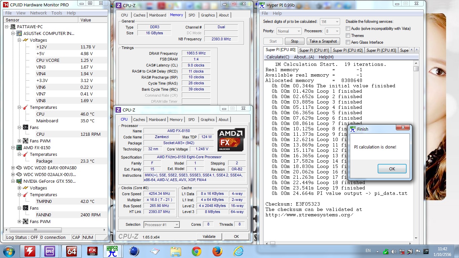Click the Memory CPU-Z window title icon

point(119,5)
